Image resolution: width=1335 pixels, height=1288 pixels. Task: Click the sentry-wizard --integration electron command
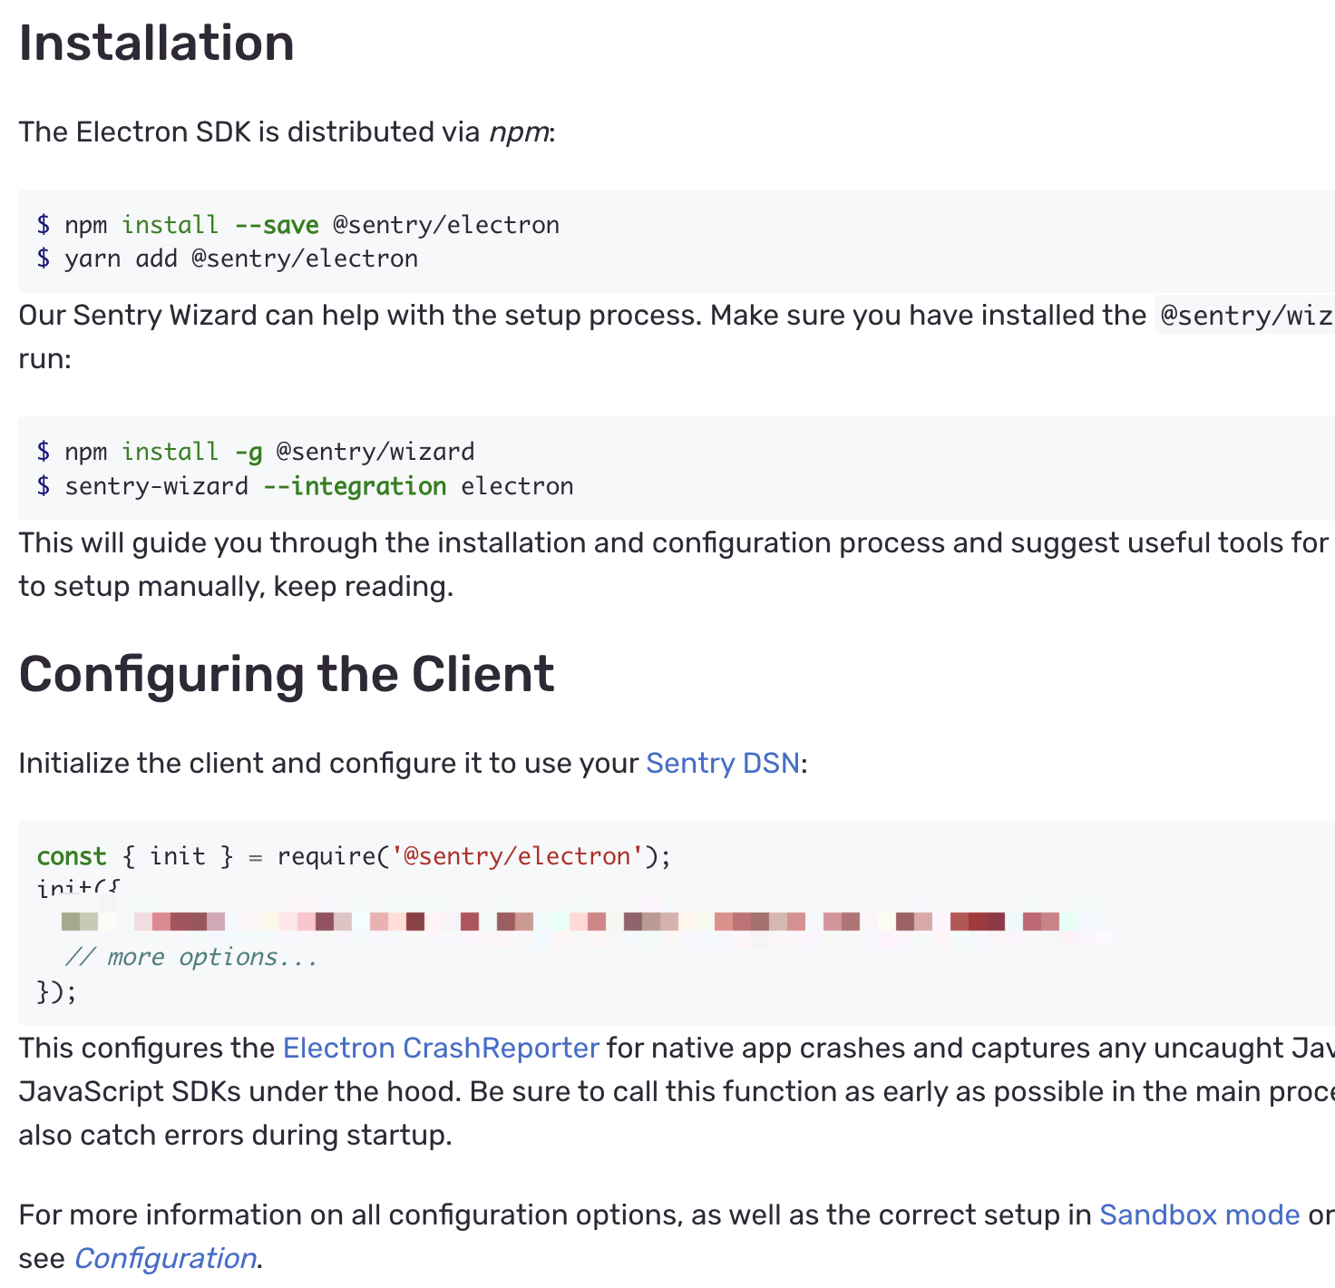click(306, 487)
